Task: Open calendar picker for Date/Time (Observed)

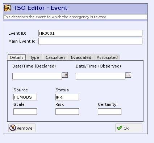Action: (128, 75)
